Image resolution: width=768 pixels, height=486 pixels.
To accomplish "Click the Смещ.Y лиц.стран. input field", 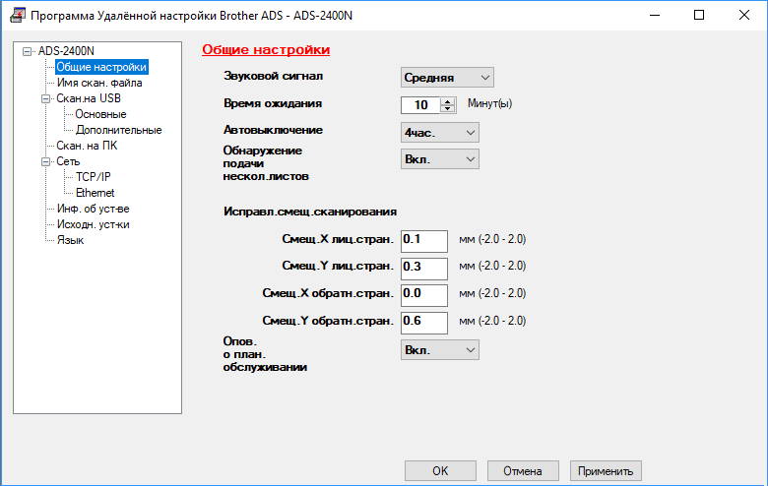I will (x=424, y=269).
